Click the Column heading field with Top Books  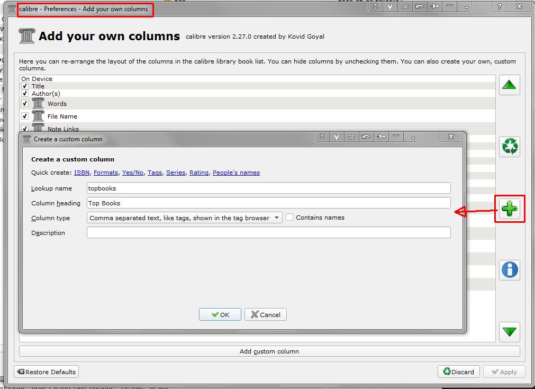coord(268,203)
